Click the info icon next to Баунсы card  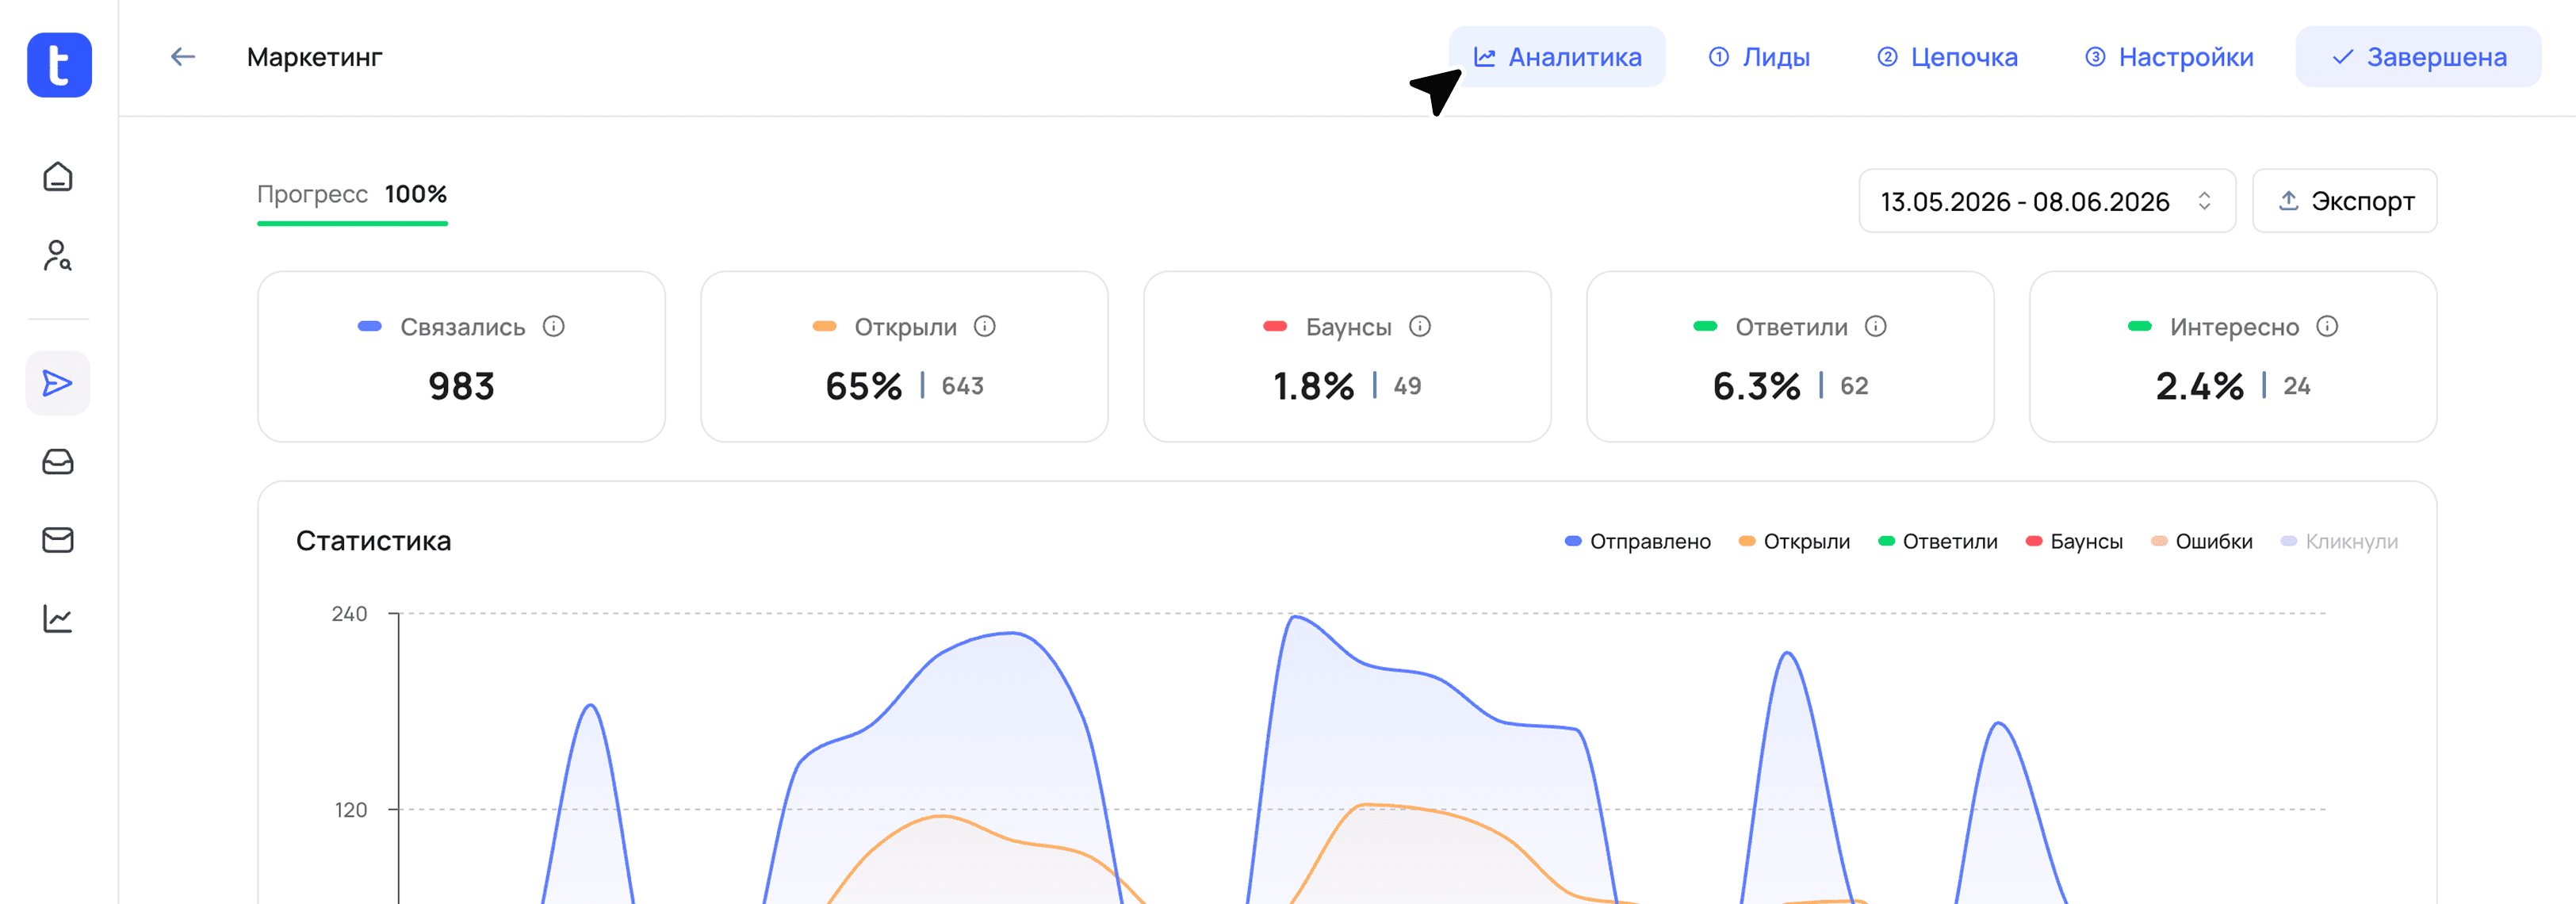click(1420, 326)
